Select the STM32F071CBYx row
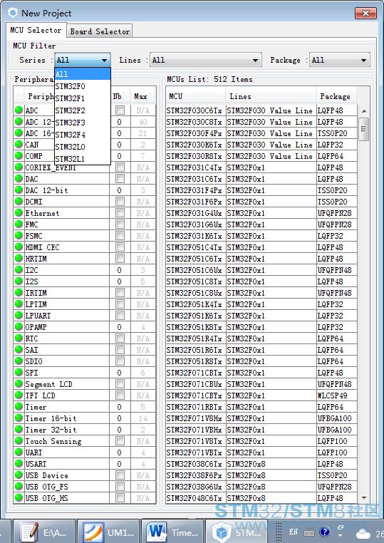The height and width of the screenshot is (543, 384). 261,395
